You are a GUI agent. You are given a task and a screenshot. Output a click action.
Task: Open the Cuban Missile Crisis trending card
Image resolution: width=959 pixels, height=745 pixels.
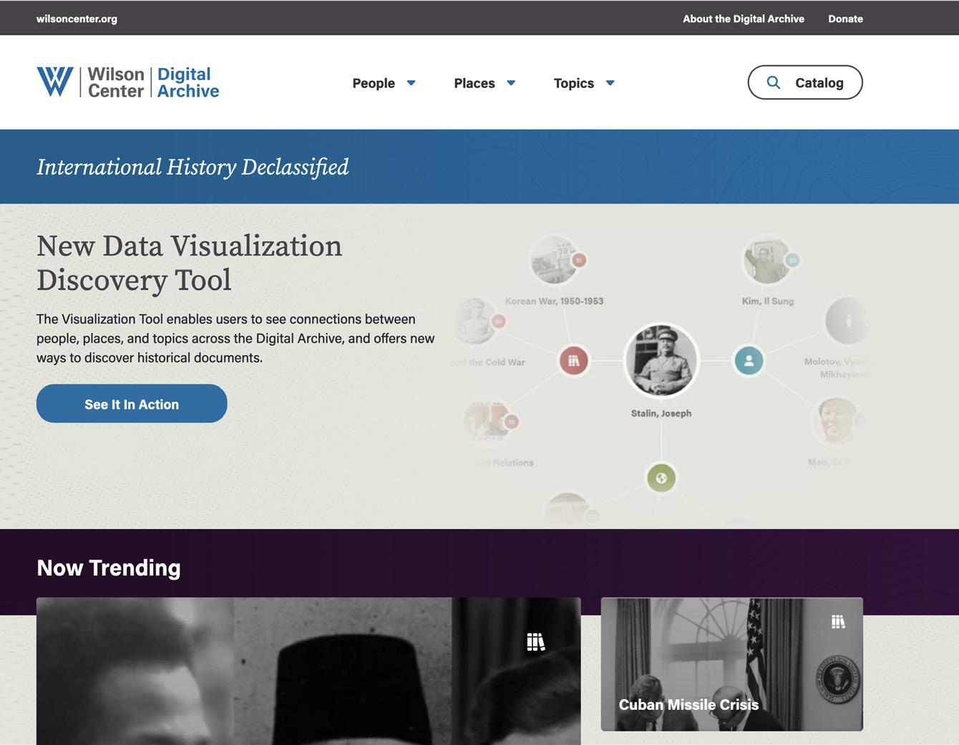pos(731,664)
